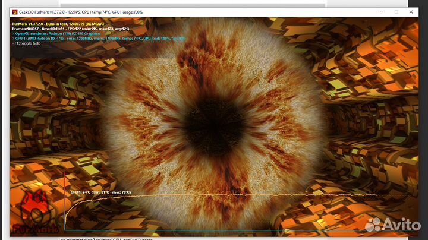
Task: Click the GPU temperature graph curve
Action: tap(238, 195)
